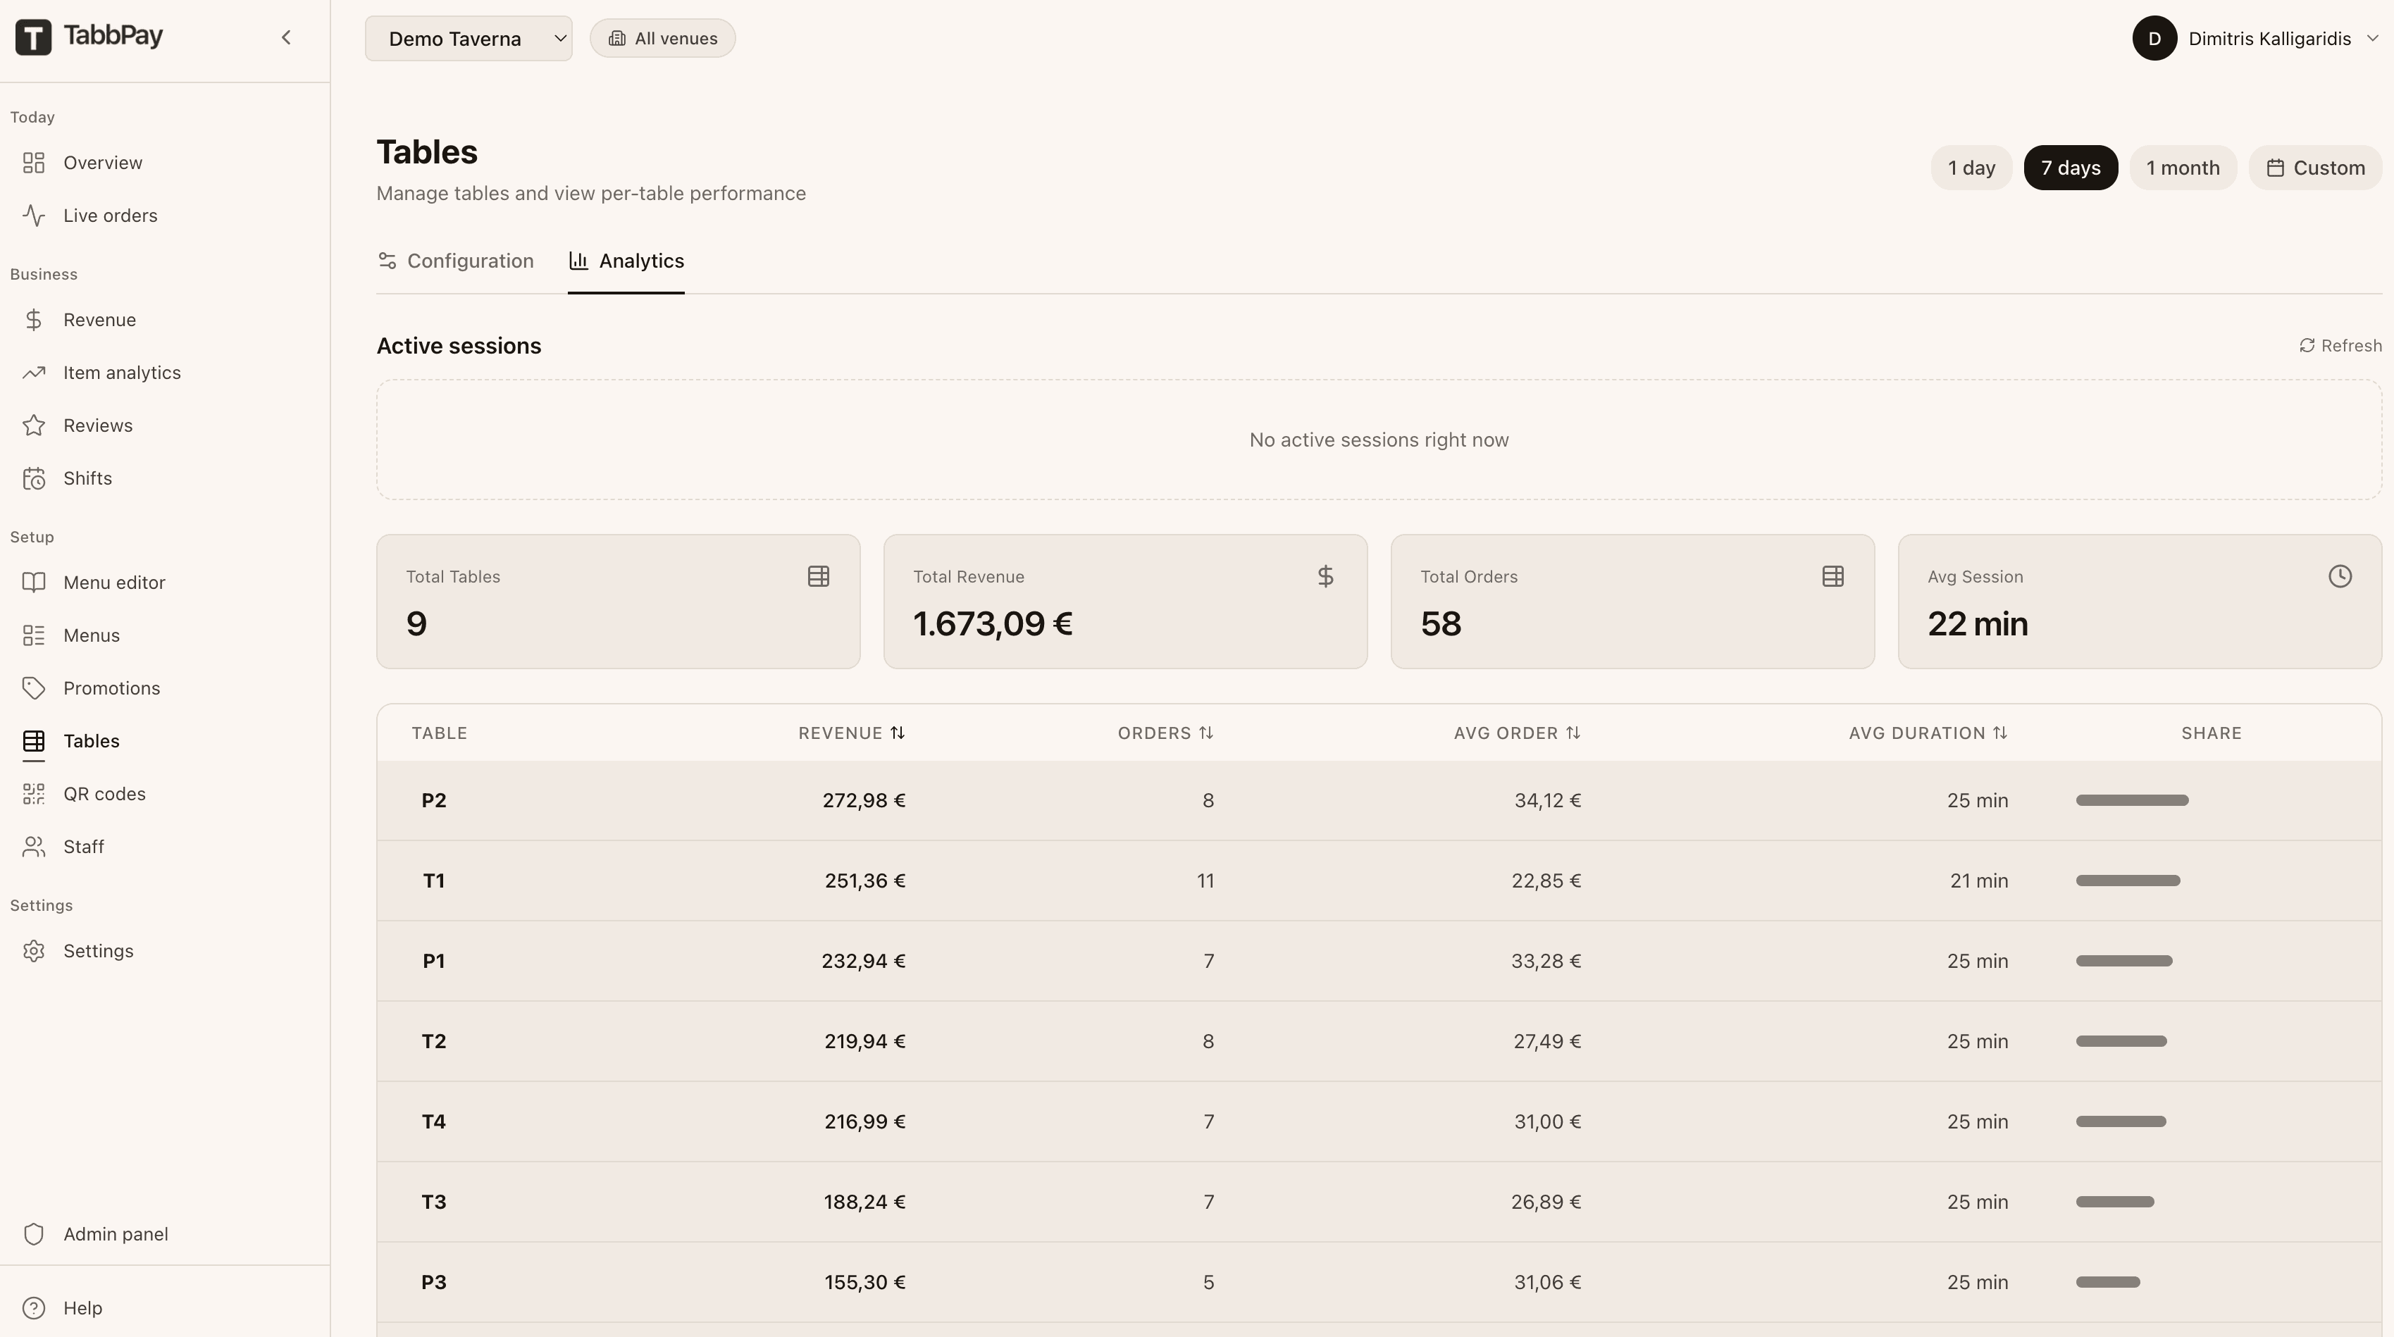This screenshot has width=2394, height=1337.
Task: Click the share bar for table P2
Action: [x=2132, y=800]
